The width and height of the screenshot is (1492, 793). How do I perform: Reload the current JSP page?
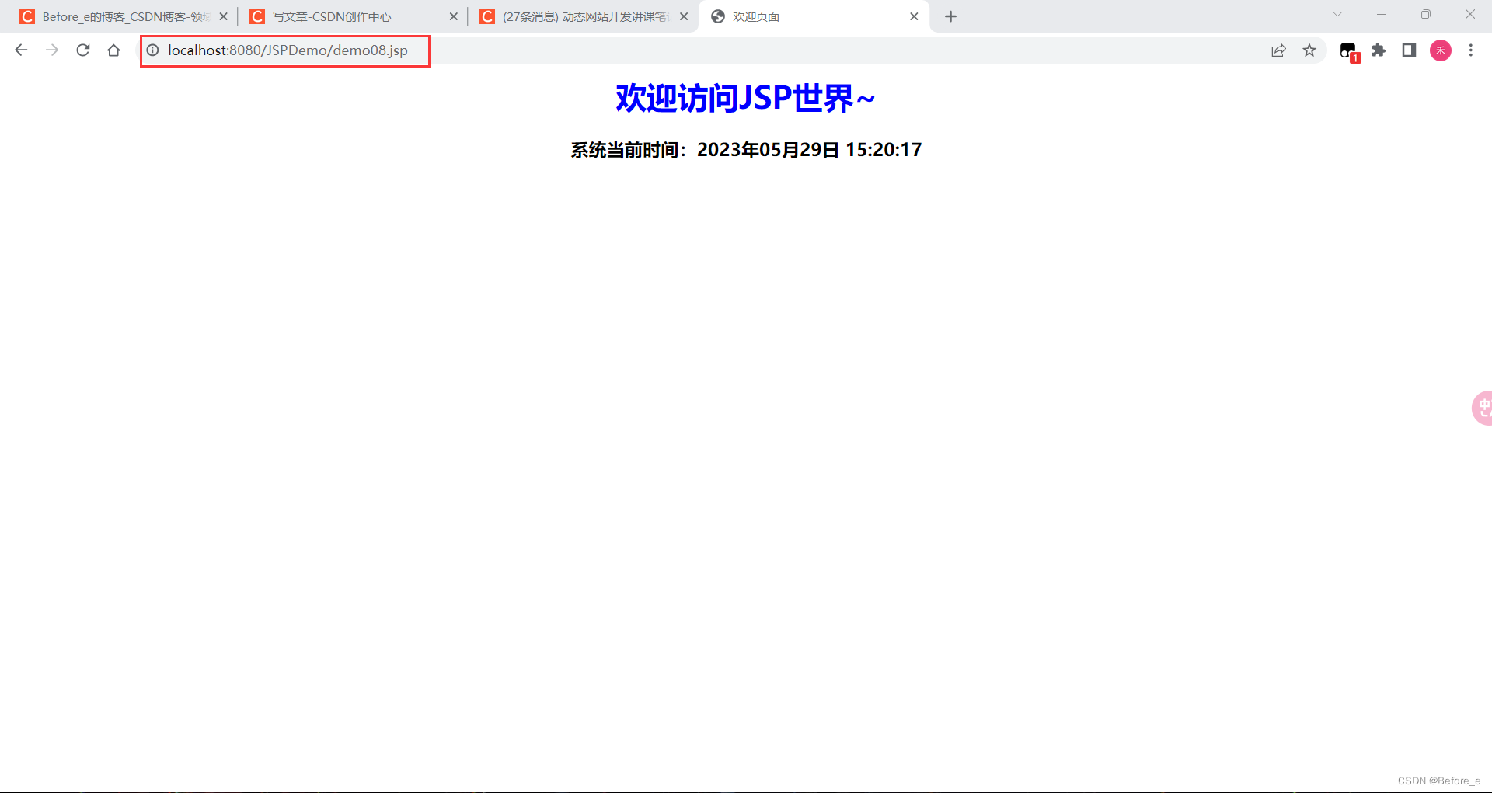82,50
